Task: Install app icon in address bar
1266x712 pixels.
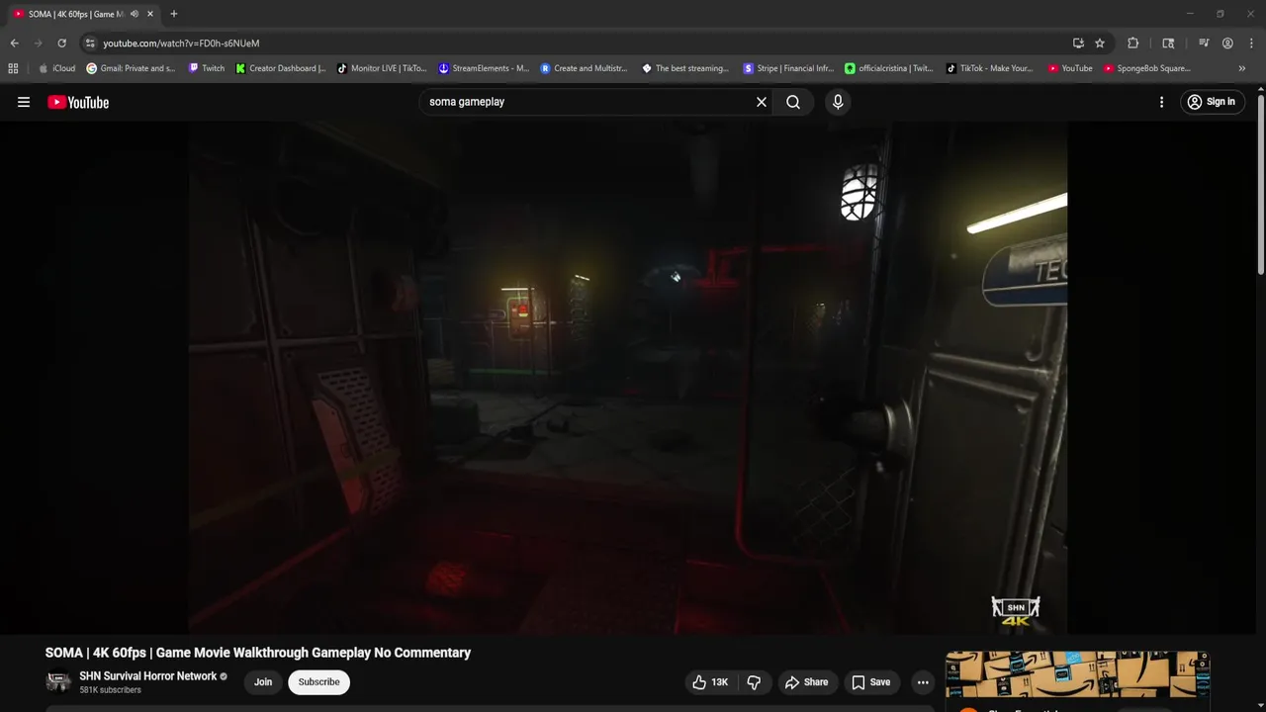Action: 1078,44
